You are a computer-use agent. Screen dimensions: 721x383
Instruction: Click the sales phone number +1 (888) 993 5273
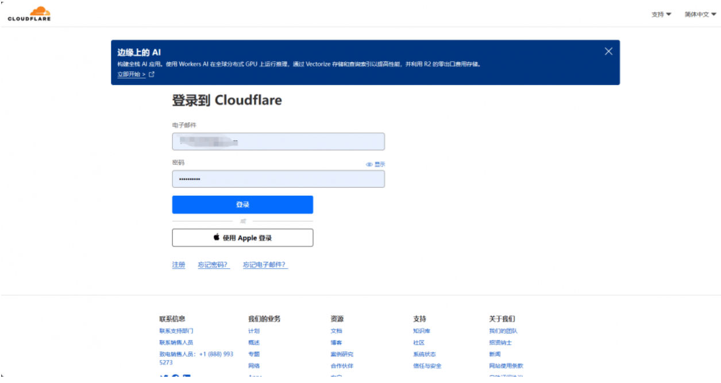coord(196,358)
